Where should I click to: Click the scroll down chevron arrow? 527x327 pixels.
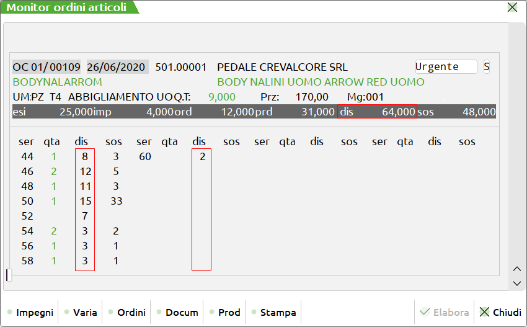[x=517, y=283]
